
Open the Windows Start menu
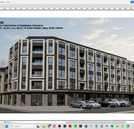click(x=6, y=126)
